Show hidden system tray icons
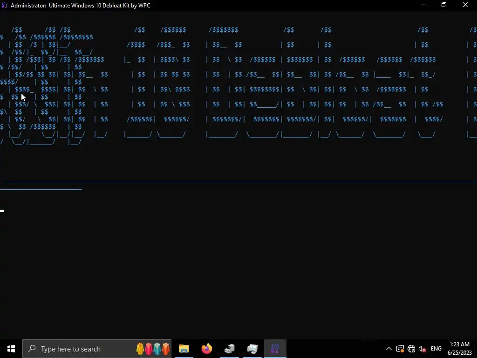 coord(389,349)
